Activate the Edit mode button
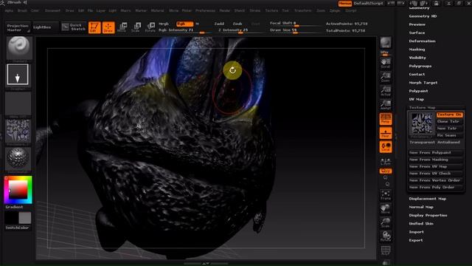 tap(94, 27)
